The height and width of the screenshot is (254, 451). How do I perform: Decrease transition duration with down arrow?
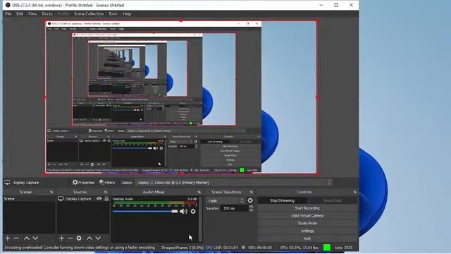point(251,210)
